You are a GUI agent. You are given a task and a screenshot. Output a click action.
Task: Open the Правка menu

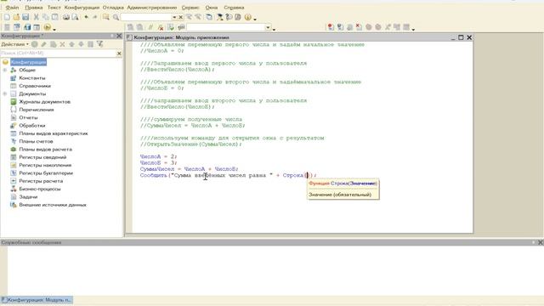coord(34,8)
